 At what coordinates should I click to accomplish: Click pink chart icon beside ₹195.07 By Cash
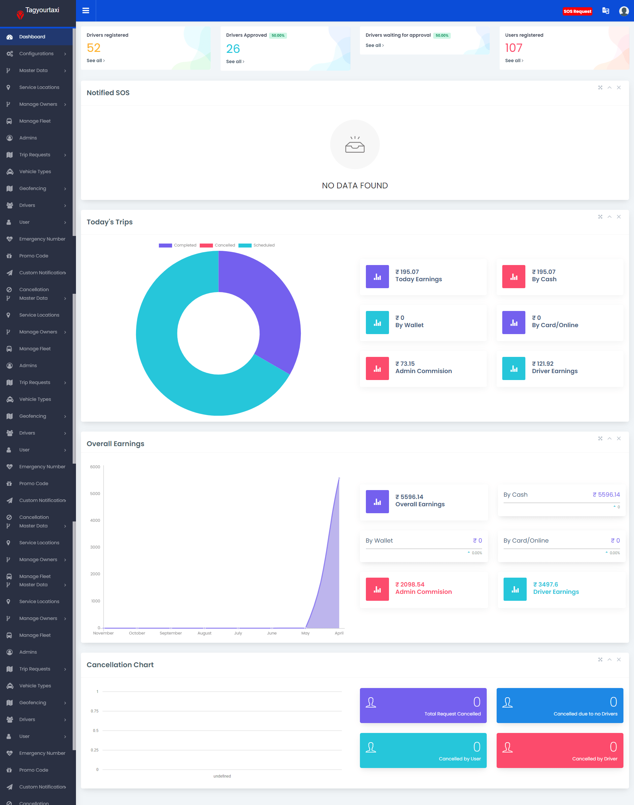(x=513, y=276)
